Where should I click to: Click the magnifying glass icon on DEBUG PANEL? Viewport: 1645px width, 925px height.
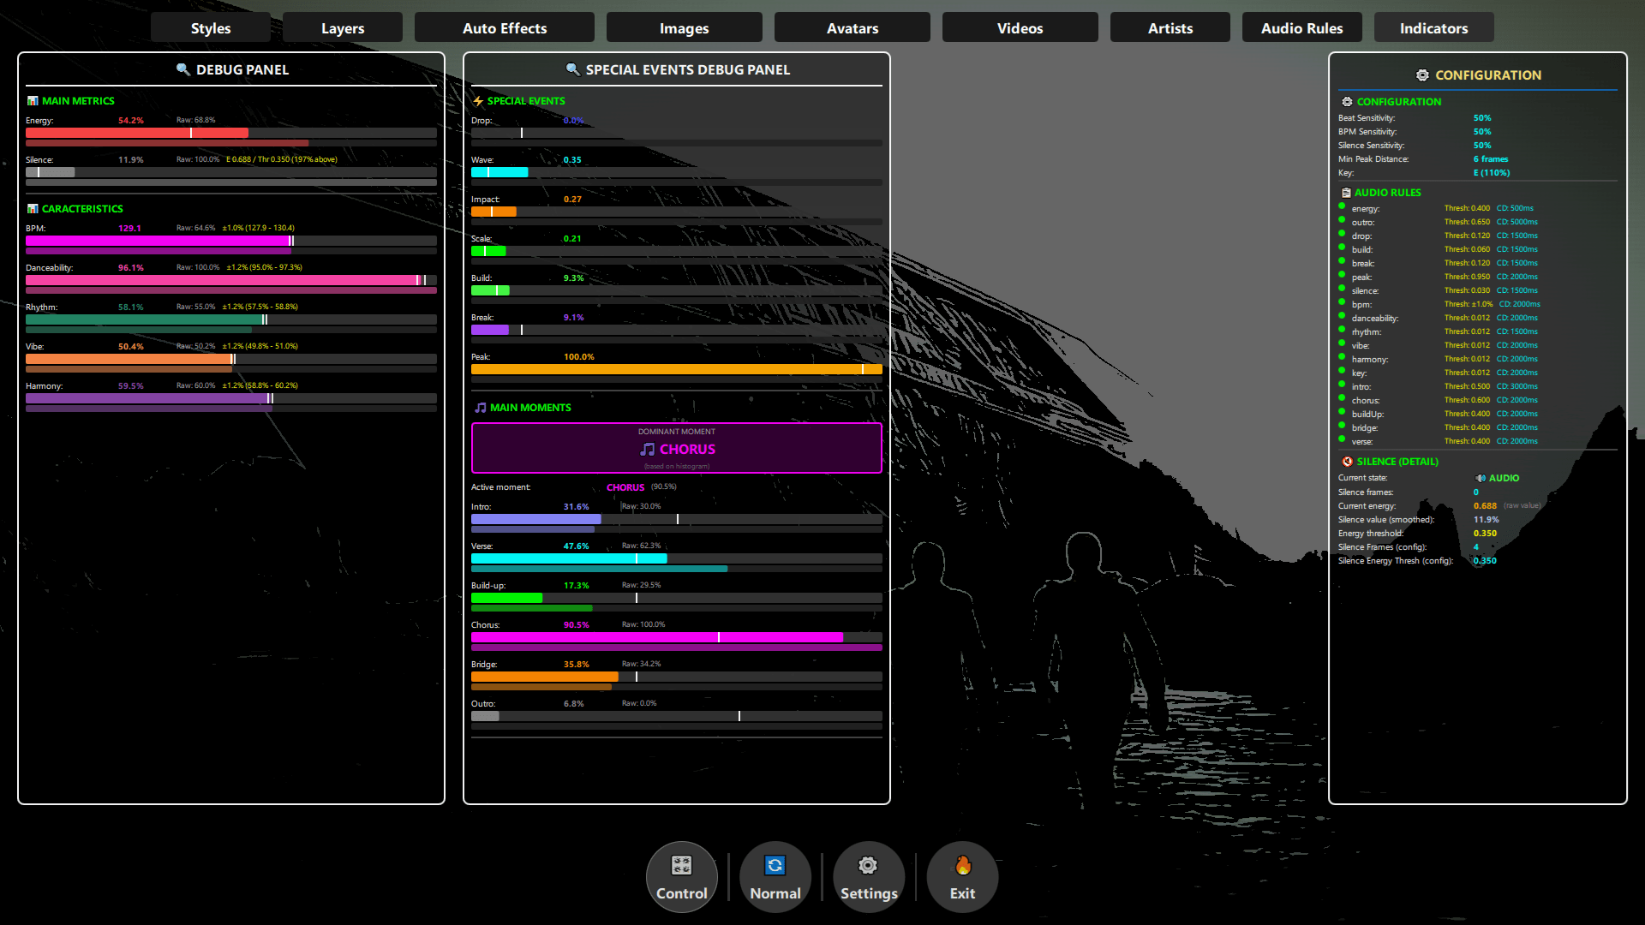click(x=183, y=69)
